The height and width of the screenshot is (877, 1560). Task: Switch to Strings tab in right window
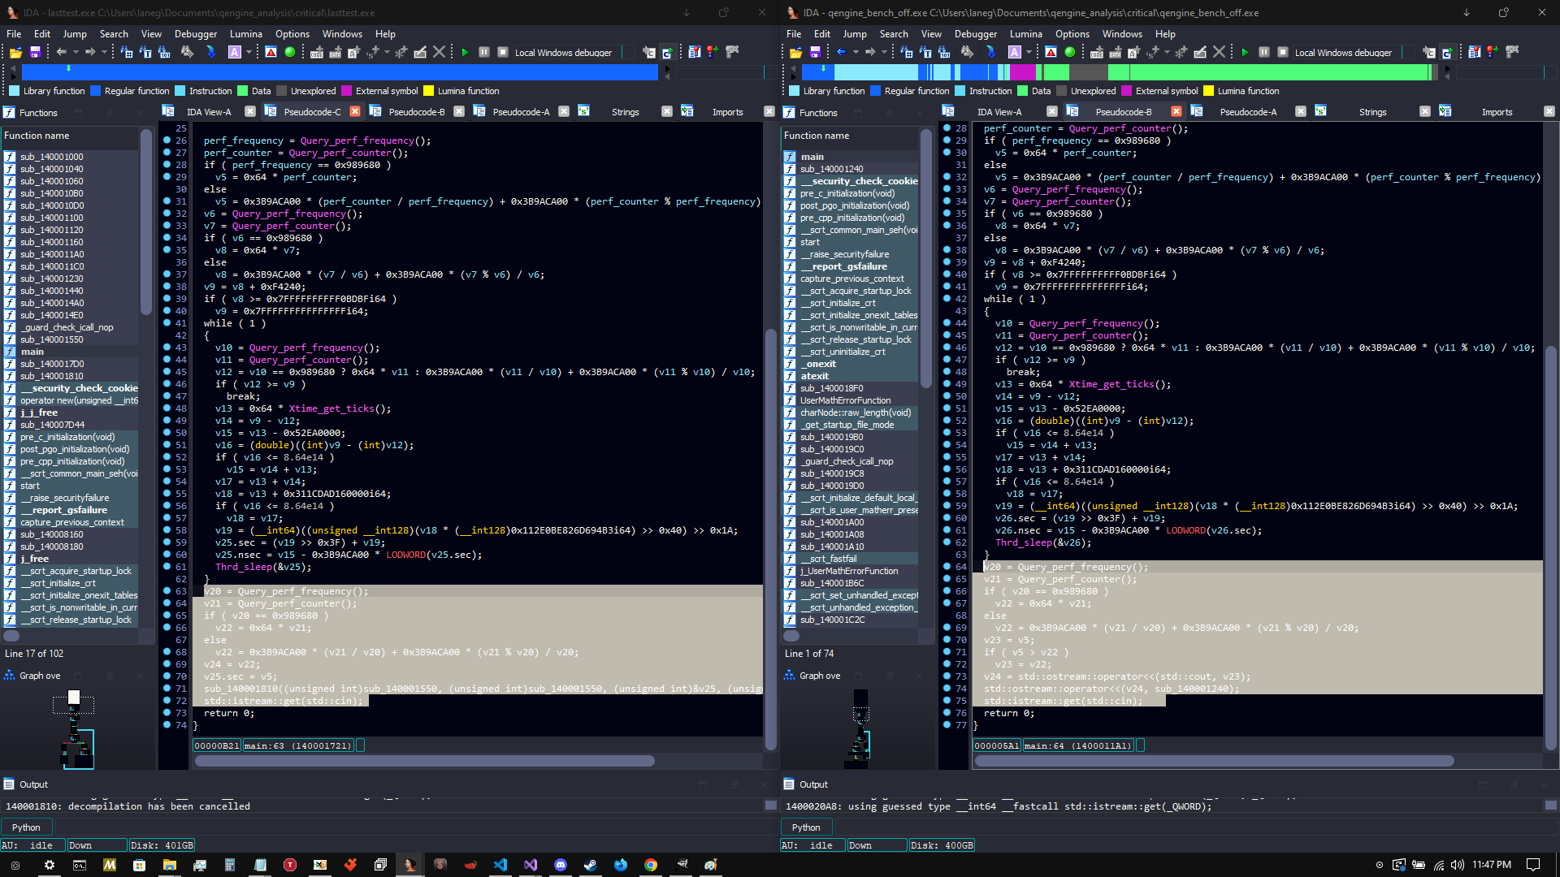(x=1372, y=112)
